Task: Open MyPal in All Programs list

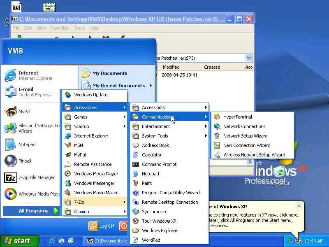Action: pyautogui.click(x=95, y=155)
